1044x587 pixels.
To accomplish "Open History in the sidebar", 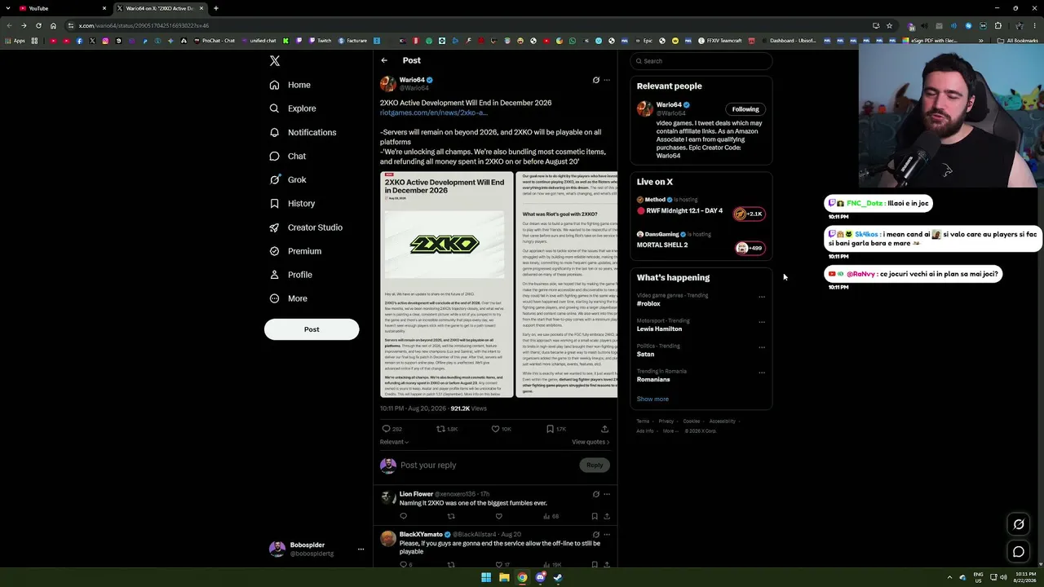I will pyautogui.click(x=292, y=203).
